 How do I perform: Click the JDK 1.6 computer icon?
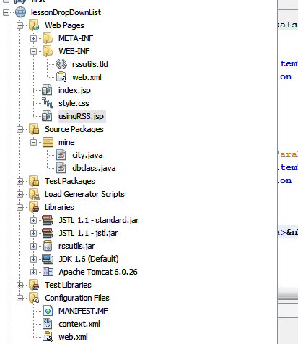[x=48, y=259]
